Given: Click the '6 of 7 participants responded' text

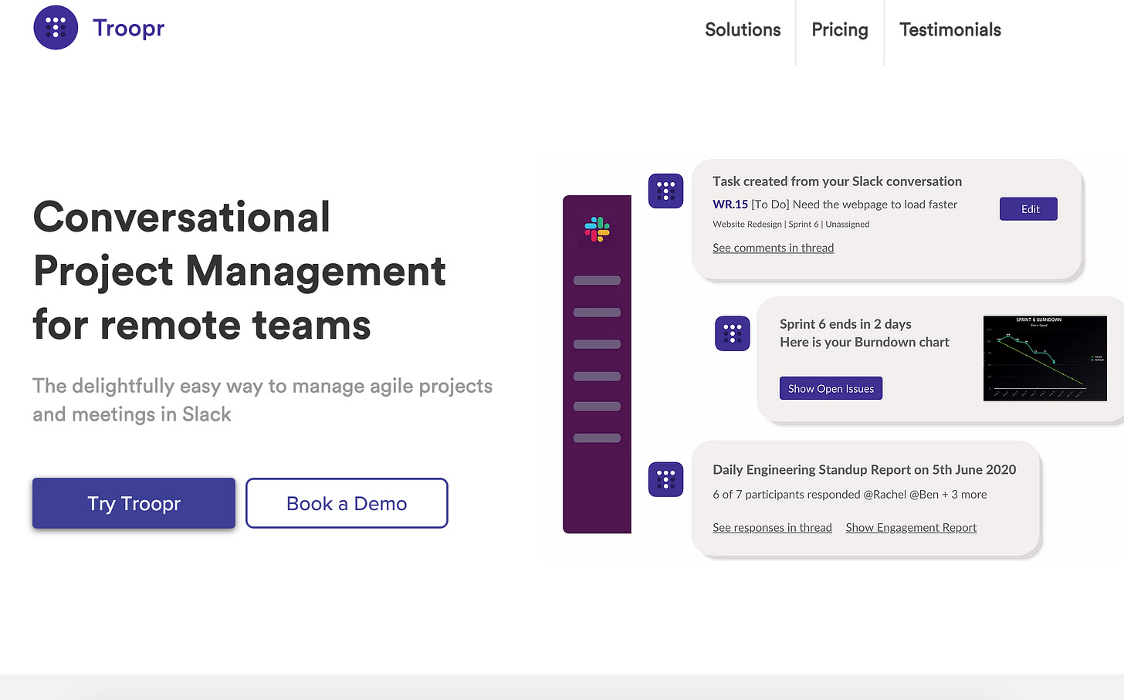Looking at the screenshot, I should coord(787,495).
